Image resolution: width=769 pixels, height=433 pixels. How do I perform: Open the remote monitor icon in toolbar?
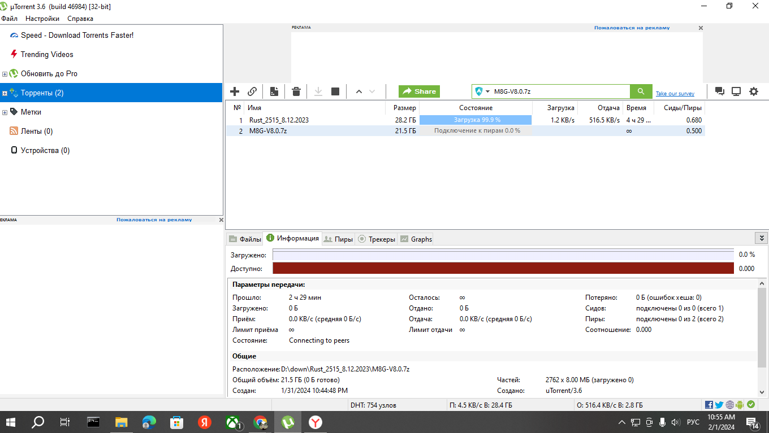tap(736, 91)
